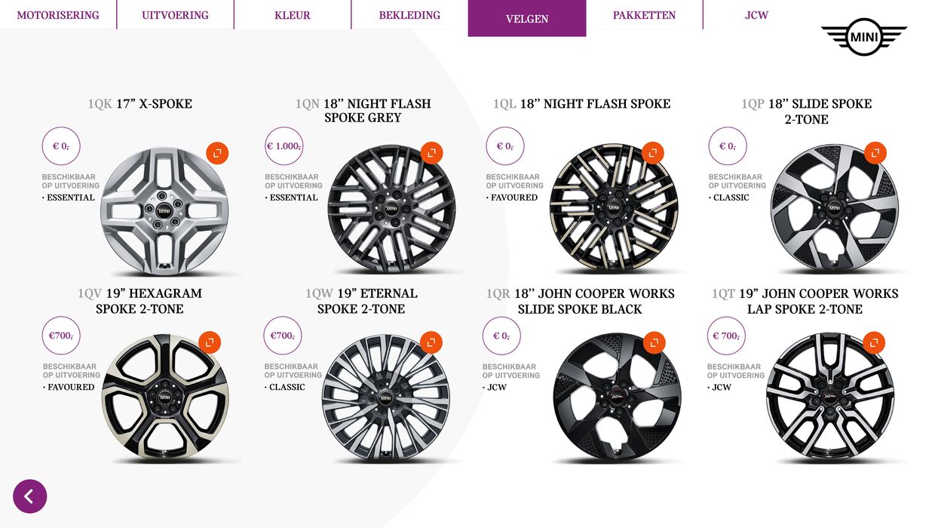The width and height of the screenshot is (938, 528).
Task: Switch to the Motorisering tab
Action: coord(58,15)
